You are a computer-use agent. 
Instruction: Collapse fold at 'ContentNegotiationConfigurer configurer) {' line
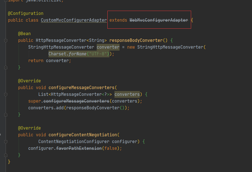click(6, 142)
